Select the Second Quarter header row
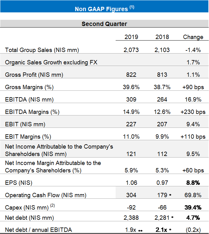This screenshot has width=209, height=234. click(104, 24)
